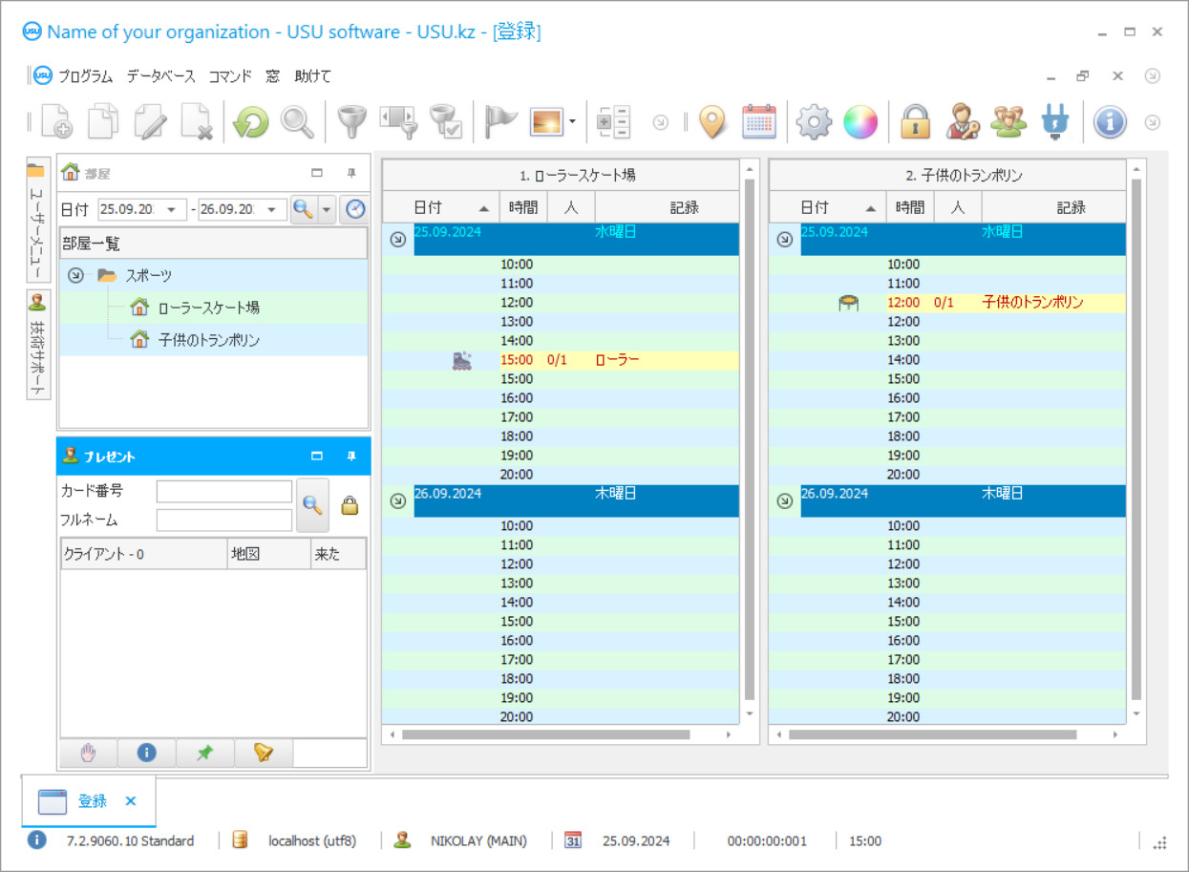Open the プログラム menu
This screenshot has width=1189, height=872.
85,76
